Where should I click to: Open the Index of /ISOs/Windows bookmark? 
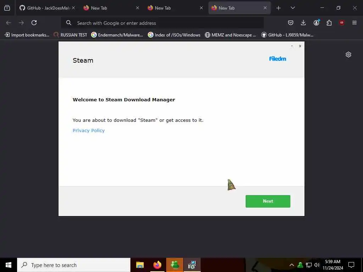[x=174, y=35]
